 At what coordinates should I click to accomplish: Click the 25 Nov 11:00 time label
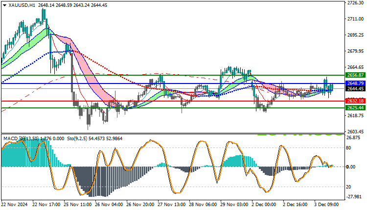pyautogui.click(x=77, y=205)
